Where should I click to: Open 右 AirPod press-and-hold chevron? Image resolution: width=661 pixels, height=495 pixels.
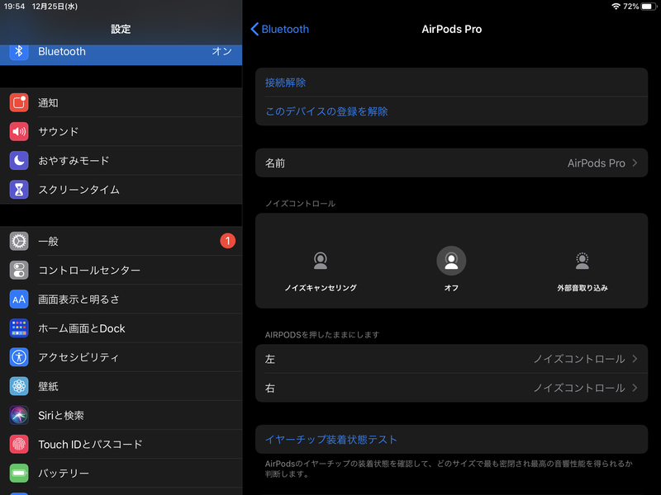[635, 388]
